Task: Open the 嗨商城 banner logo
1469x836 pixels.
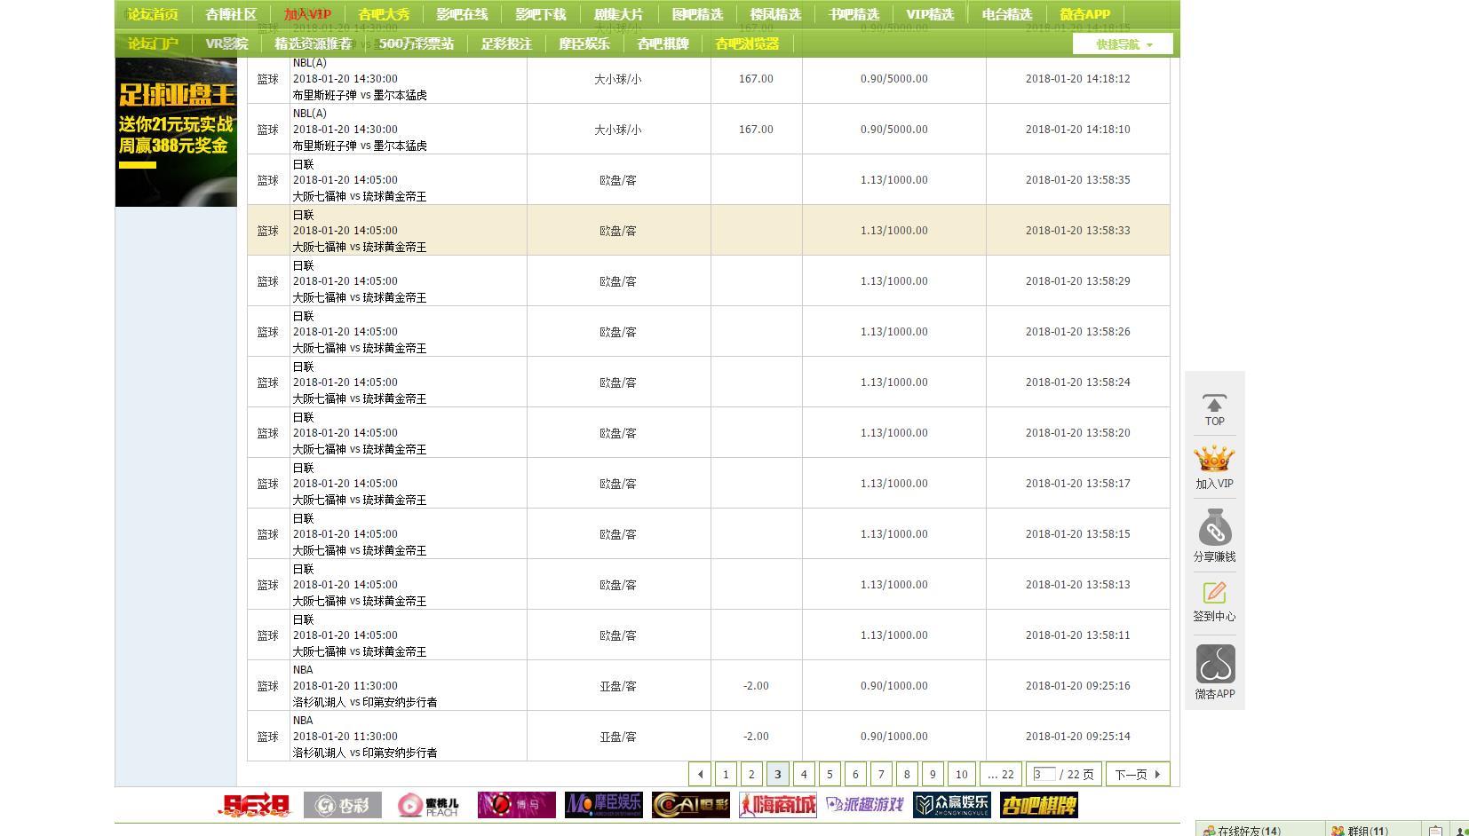Action: pos(777,805)
